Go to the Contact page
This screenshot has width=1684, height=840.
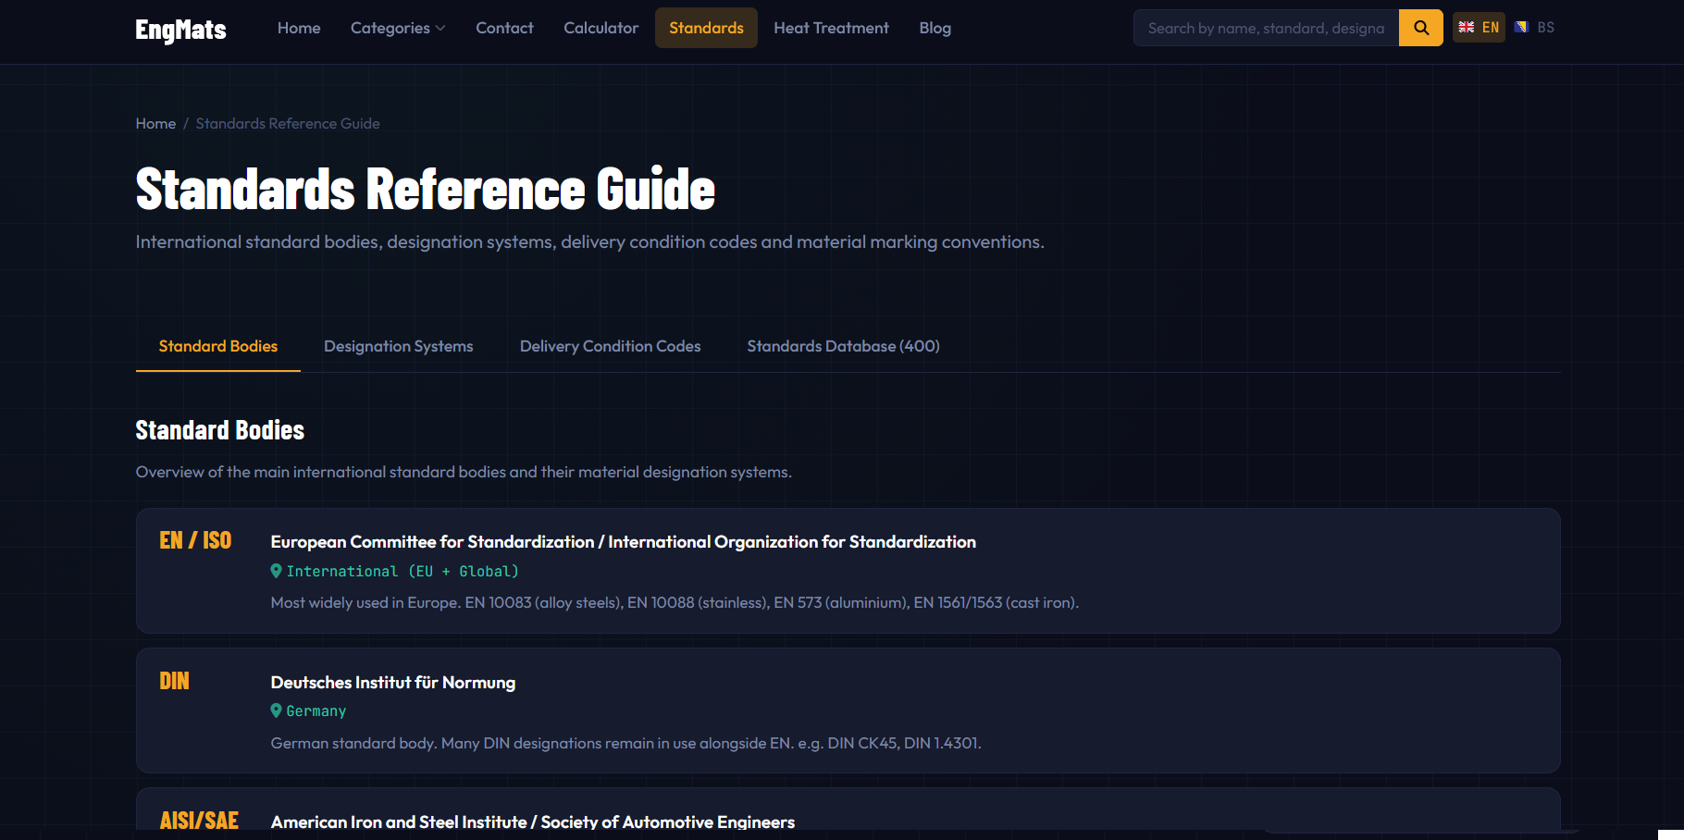[504, 28]
